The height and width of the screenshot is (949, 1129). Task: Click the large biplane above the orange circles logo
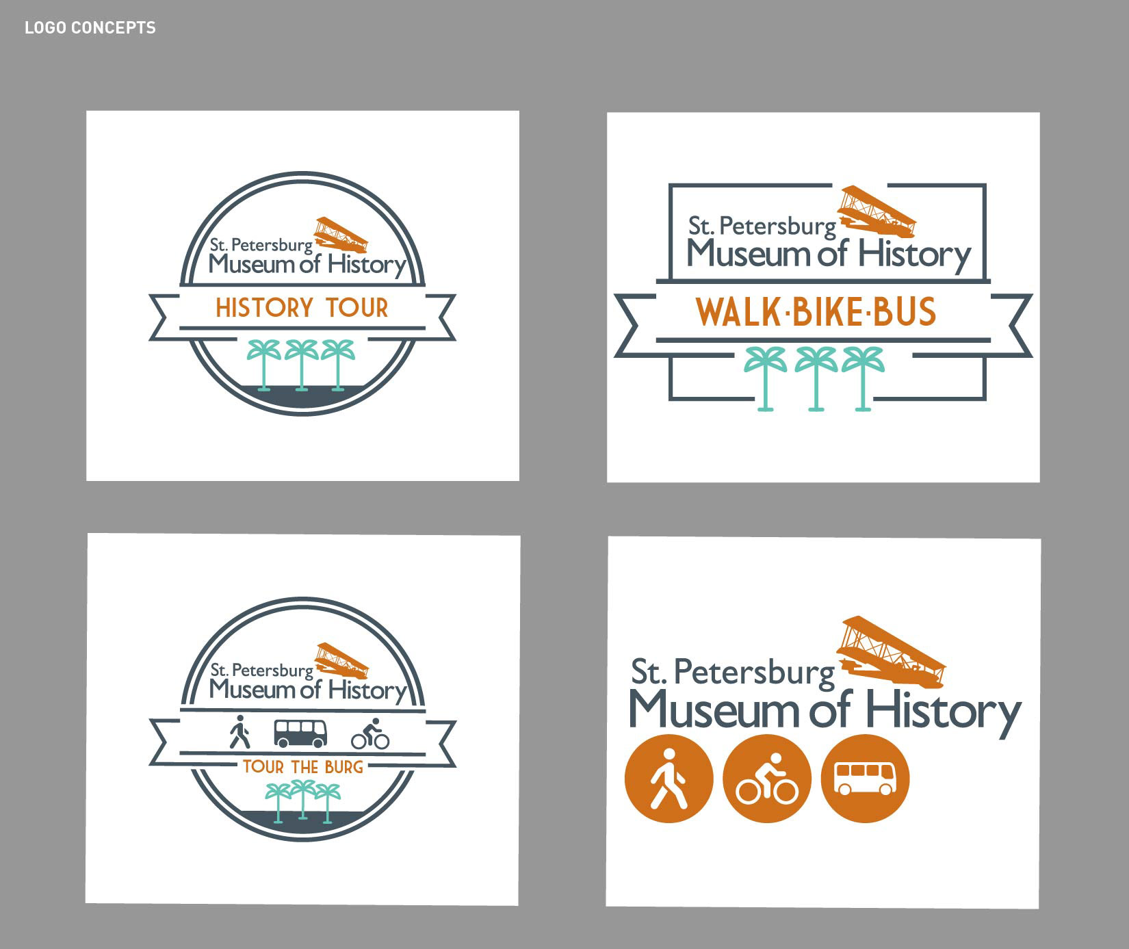892,651
